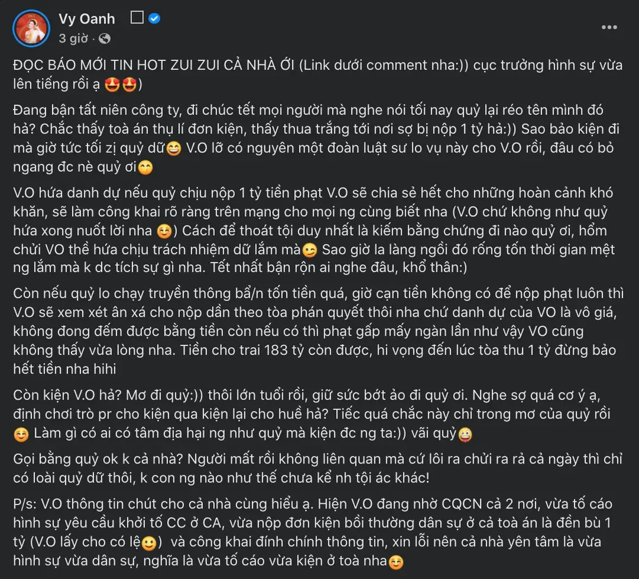
Task: Click the square icon beside Vy Oanh
Action: pyautogui.click(x=137, y=18)
